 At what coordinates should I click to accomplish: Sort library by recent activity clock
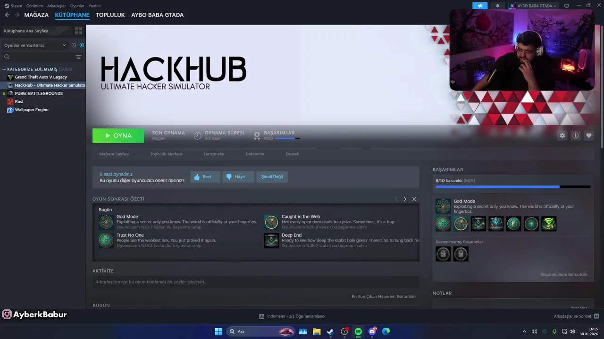[74, 45]
